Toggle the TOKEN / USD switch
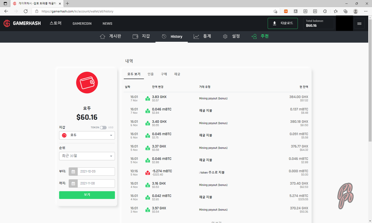The image size is (372, 223). pos(103,128)
